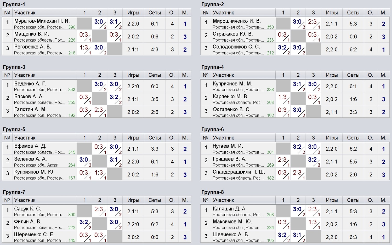The image size is (392, 245).
Task: Open Галстян А. М. in Группа-3
Action: pos(30,109)
